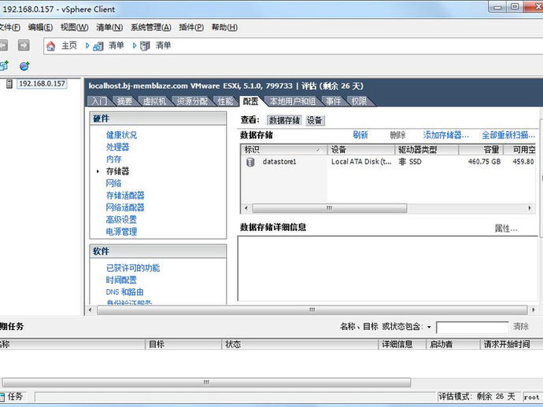This screenshot has height=407, width=543.
Task: Open the 文件(F) menu
Action: tap(9, 27)
